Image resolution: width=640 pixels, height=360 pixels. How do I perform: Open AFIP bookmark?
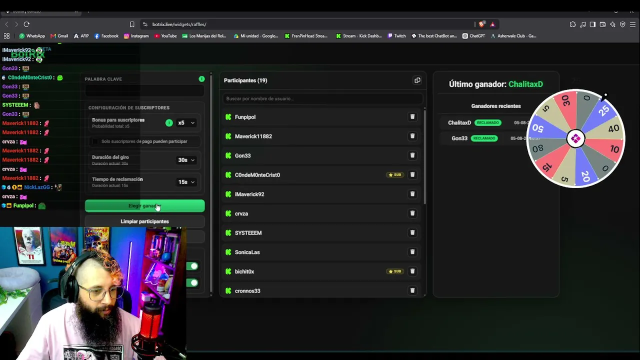(x=81, y=36)
